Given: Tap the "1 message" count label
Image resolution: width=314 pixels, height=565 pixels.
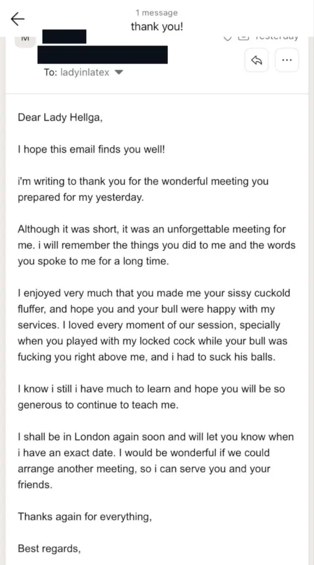Looking at the screenshot, I should pos(157,13).
